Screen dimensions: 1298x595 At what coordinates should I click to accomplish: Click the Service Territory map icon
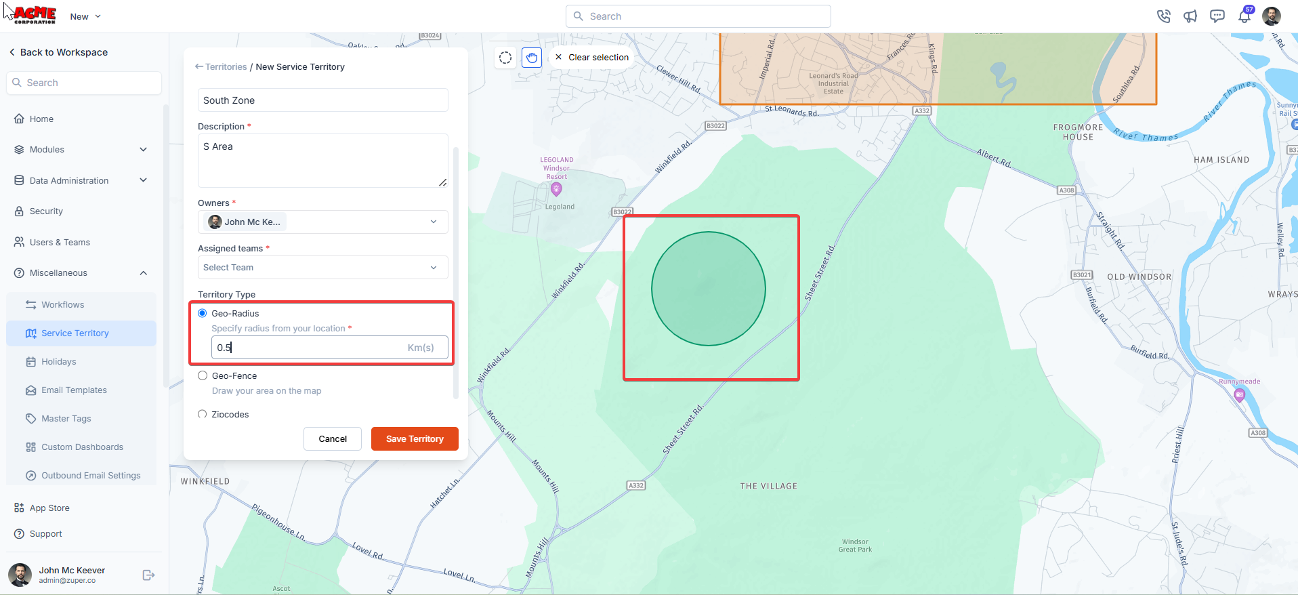point(31,333)
